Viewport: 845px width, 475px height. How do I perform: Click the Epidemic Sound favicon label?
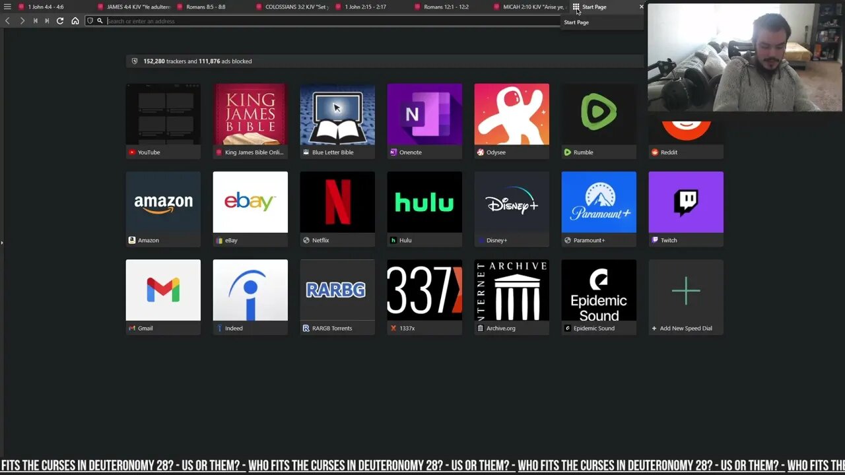[567, 329]
